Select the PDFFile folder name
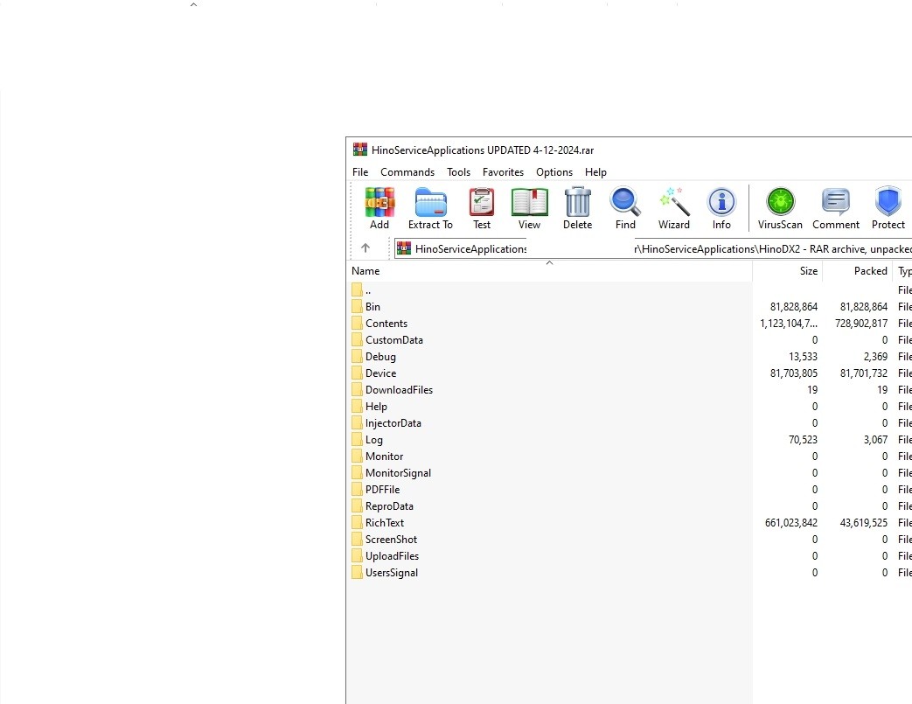This screenshot has height=704, width=912. pyautogui.click(x=383, y=490)
